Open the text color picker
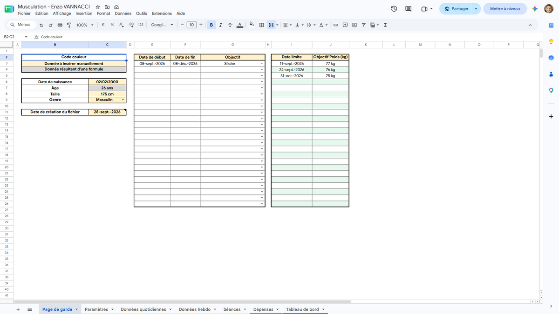Screen dimensions: 559x314 (239, 25)
